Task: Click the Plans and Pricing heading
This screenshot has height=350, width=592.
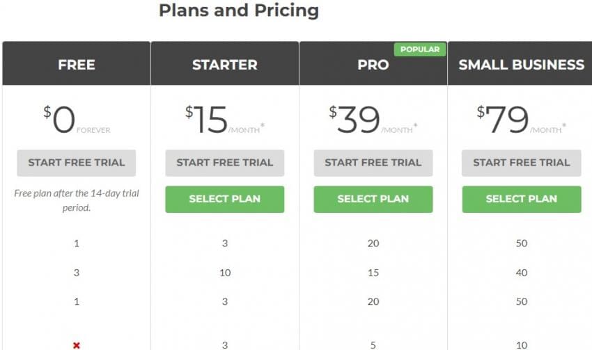Action: (x=239, y=10)
